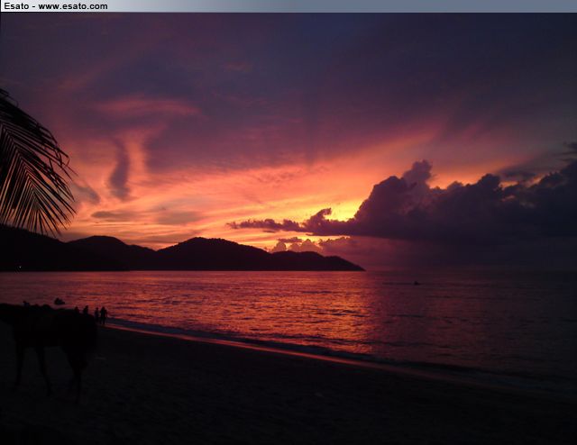
Task: Click the 'Esato - www.esato.com' title text
Action: pos(56,6)
